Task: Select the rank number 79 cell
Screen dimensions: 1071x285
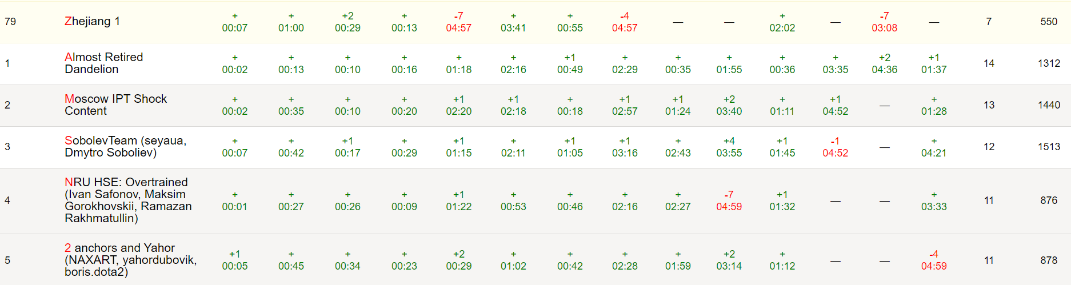Action: [x=10, y=22]
